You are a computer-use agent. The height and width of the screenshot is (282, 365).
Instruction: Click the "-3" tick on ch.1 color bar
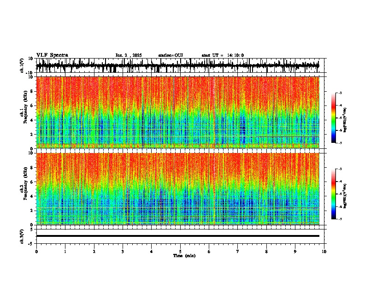coord(340,93)
